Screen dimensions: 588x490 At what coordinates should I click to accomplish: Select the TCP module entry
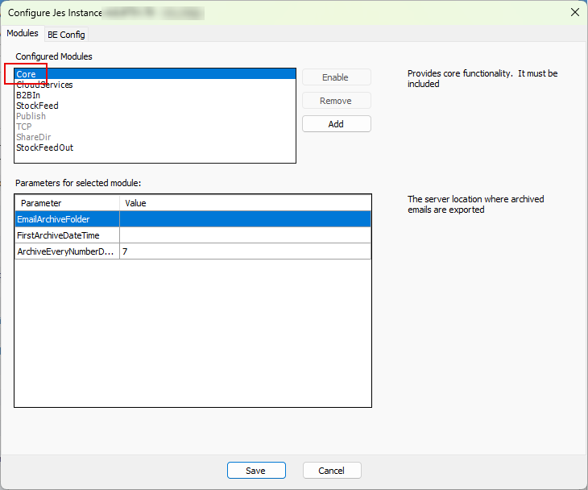(23, 127)
